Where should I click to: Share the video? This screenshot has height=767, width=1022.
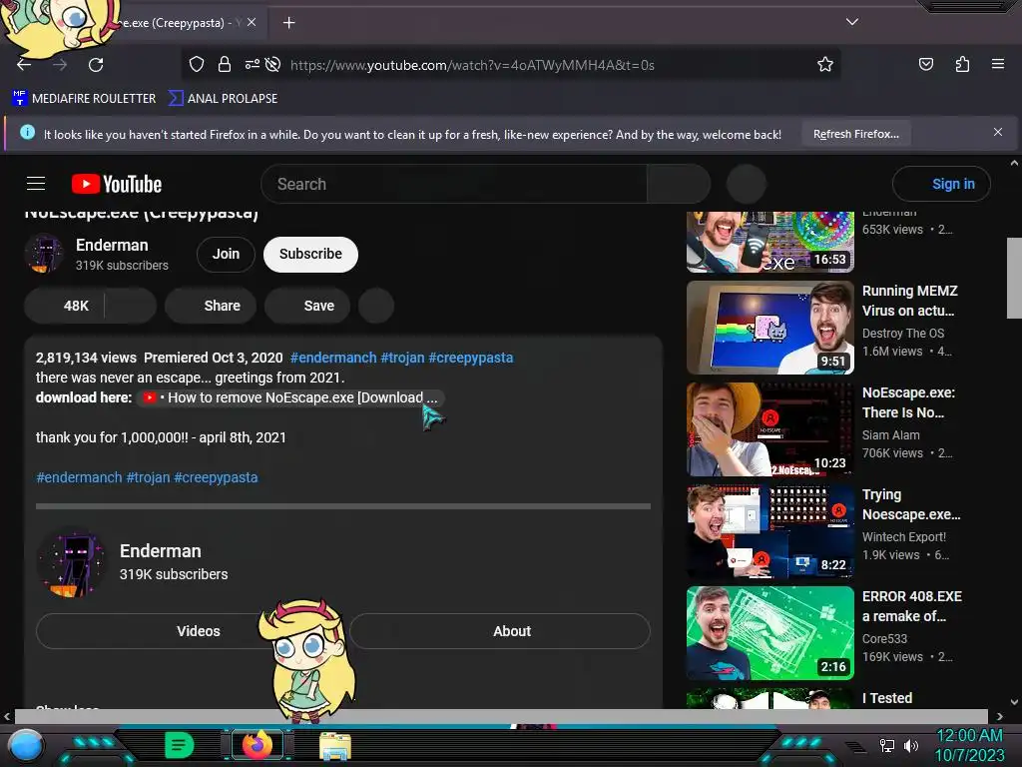[211, 306]
